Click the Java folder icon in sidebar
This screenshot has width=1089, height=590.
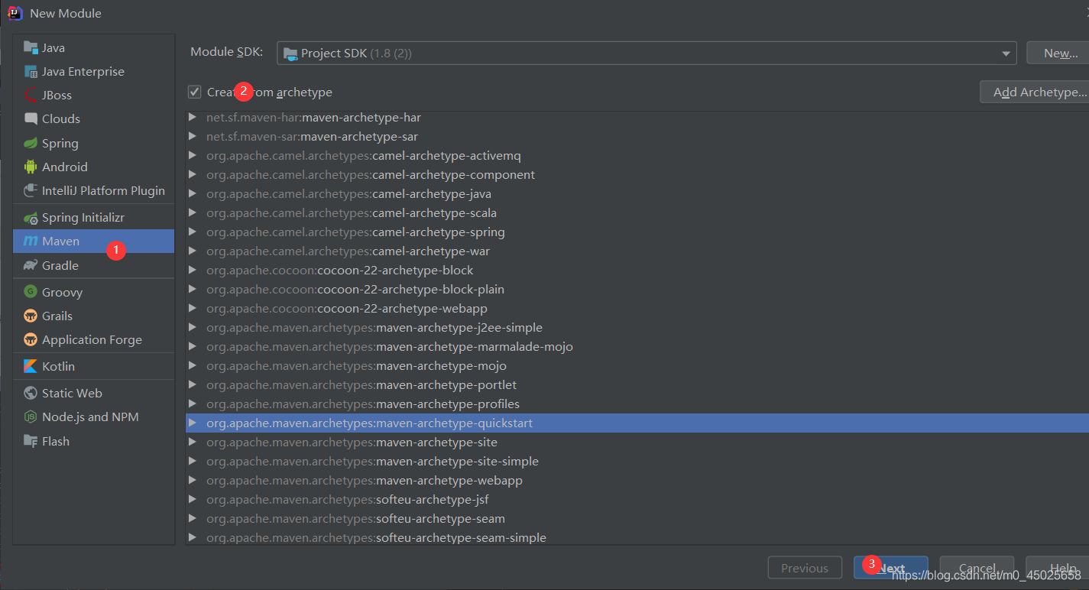point(31,47)
